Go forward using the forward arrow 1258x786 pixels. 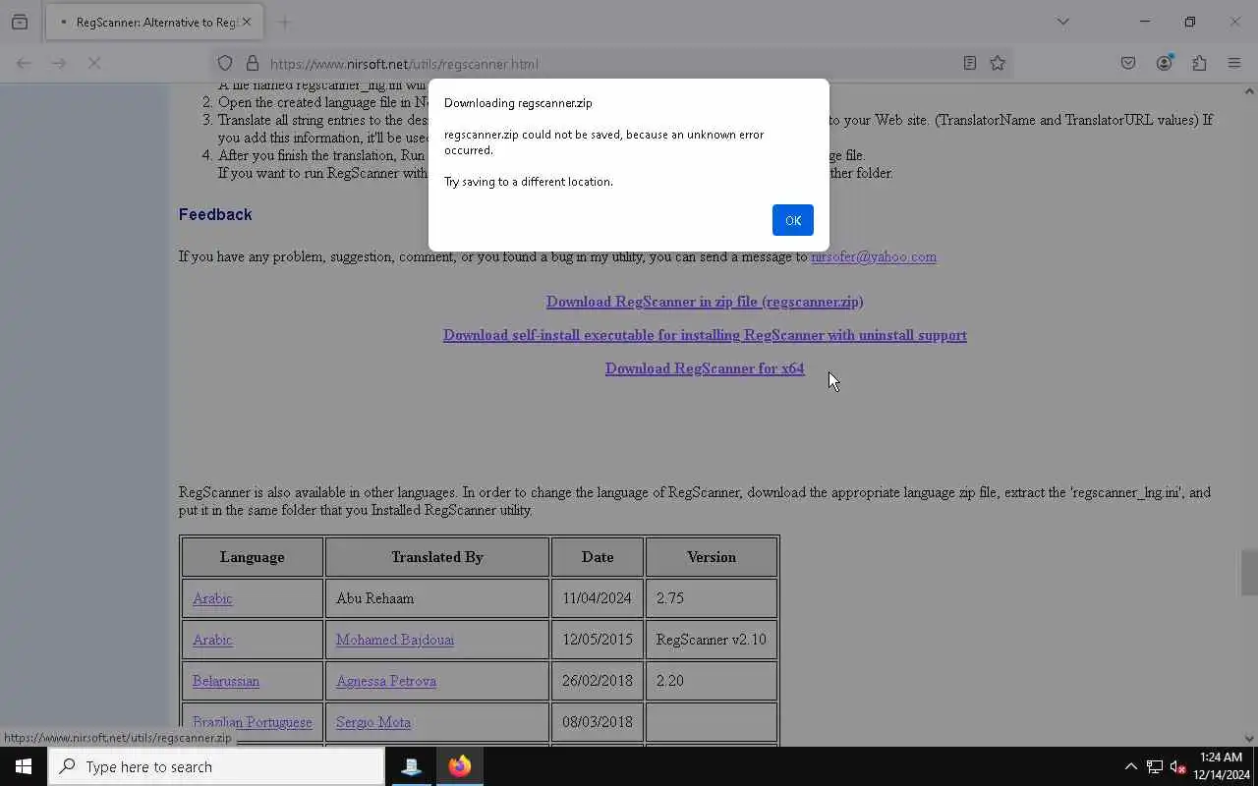pos(59,63)
